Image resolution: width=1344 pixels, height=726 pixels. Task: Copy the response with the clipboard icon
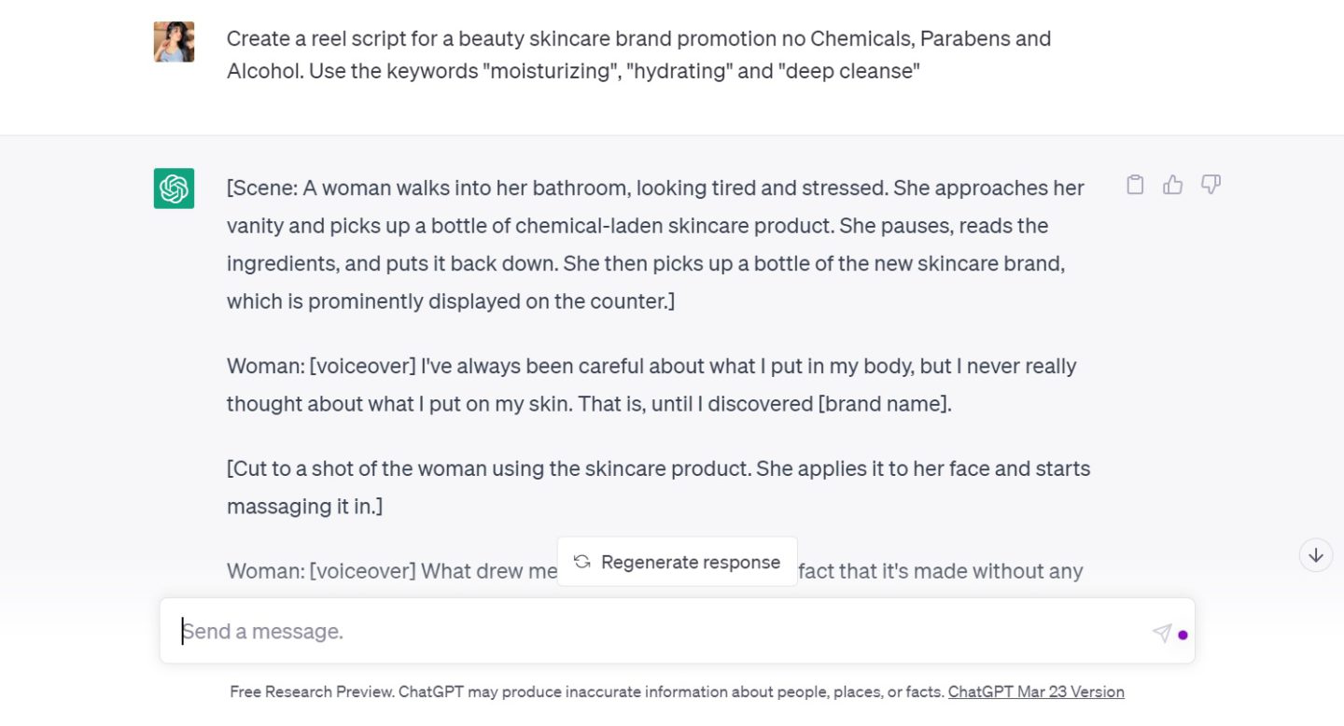click(x=1135, y=185)
